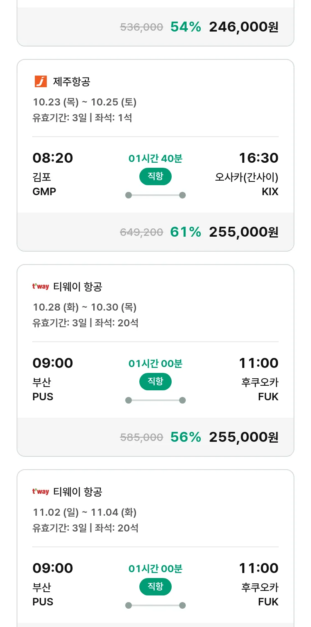Tap the T'way logo on the 11.02 flight
This screenshot has height=627, width=311.
coord(41,492)
